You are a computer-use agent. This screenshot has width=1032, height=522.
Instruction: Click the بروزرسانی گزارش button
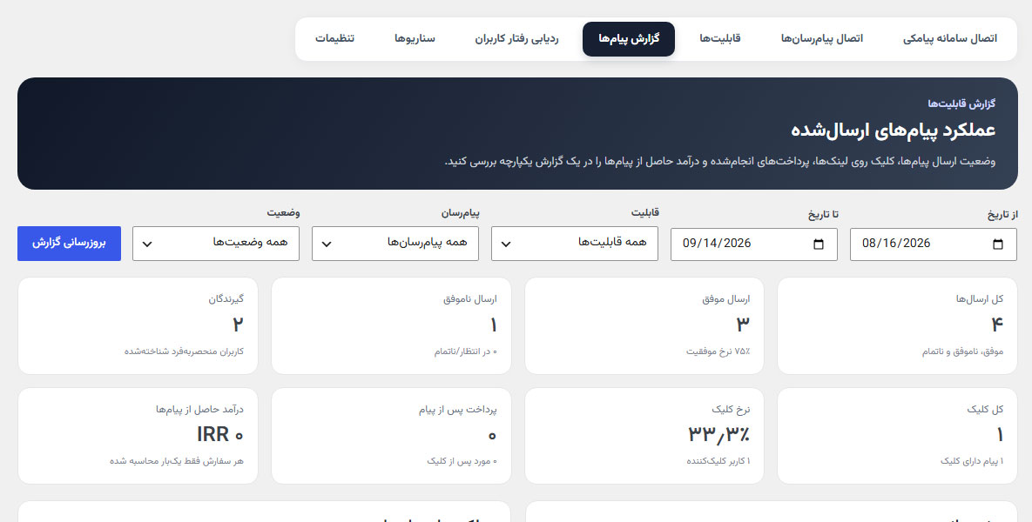69,244
